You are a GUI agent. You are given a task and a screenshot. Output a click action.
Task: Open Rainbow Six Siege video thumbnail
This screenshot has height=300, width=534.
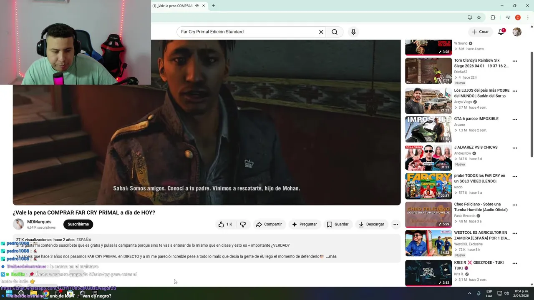point(428,71)
